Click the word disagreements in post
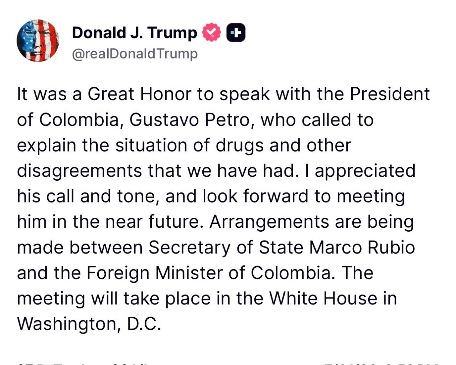This screenshot has height=365, width=456. click(79, 171)
